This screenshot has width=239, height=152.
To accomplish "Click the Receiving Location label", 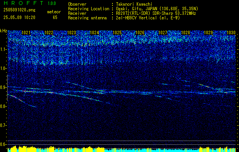I will (89, 9).
